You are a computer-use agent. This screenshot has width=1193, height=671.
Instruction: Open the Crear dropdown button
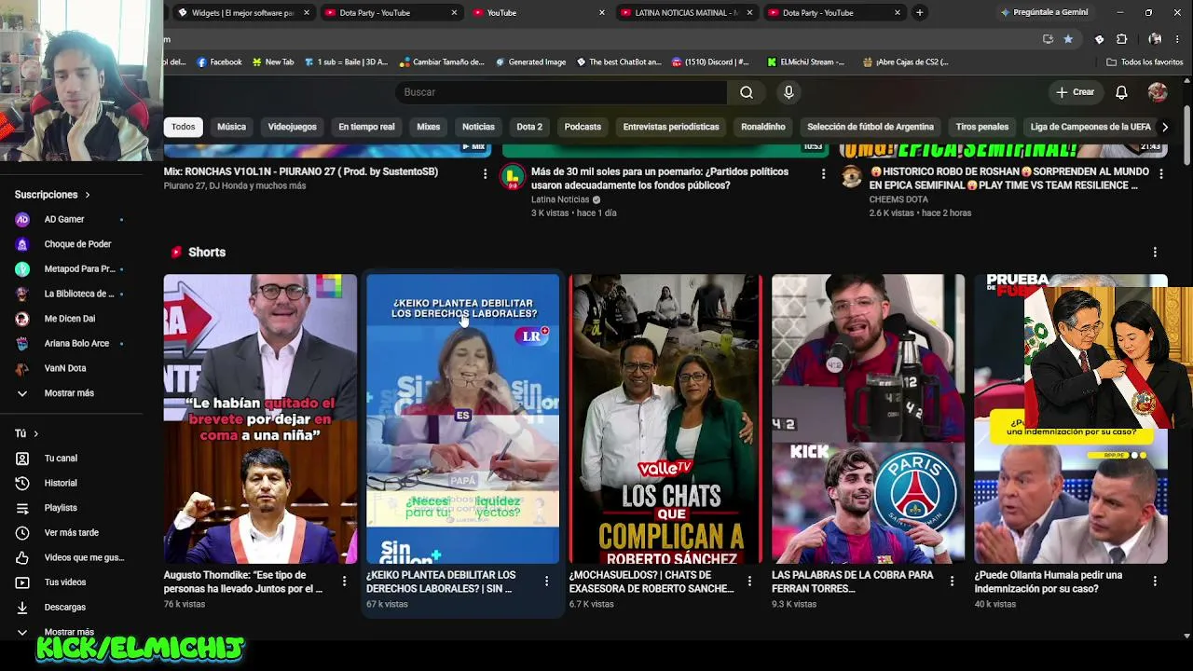click(1075, 92)
